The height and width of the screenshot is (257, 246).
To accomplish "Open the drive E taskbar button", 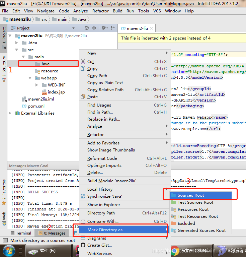I will click(49, 251).
